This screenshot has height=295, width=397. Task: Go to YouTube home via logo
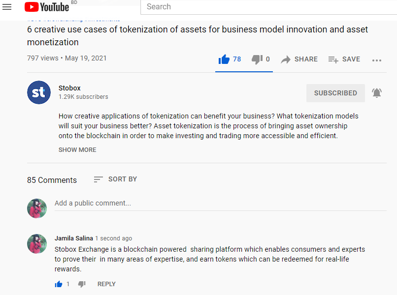pyautogui.click(x=47, y=7)
